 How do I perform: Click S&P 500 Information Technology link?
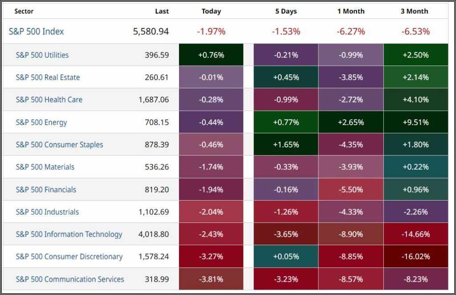[69, 234]
